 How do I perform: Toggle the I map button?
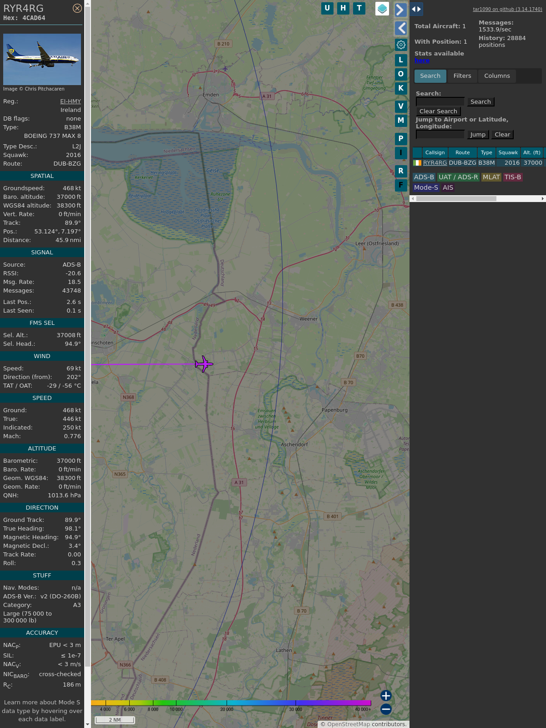(x=401, y=152)
